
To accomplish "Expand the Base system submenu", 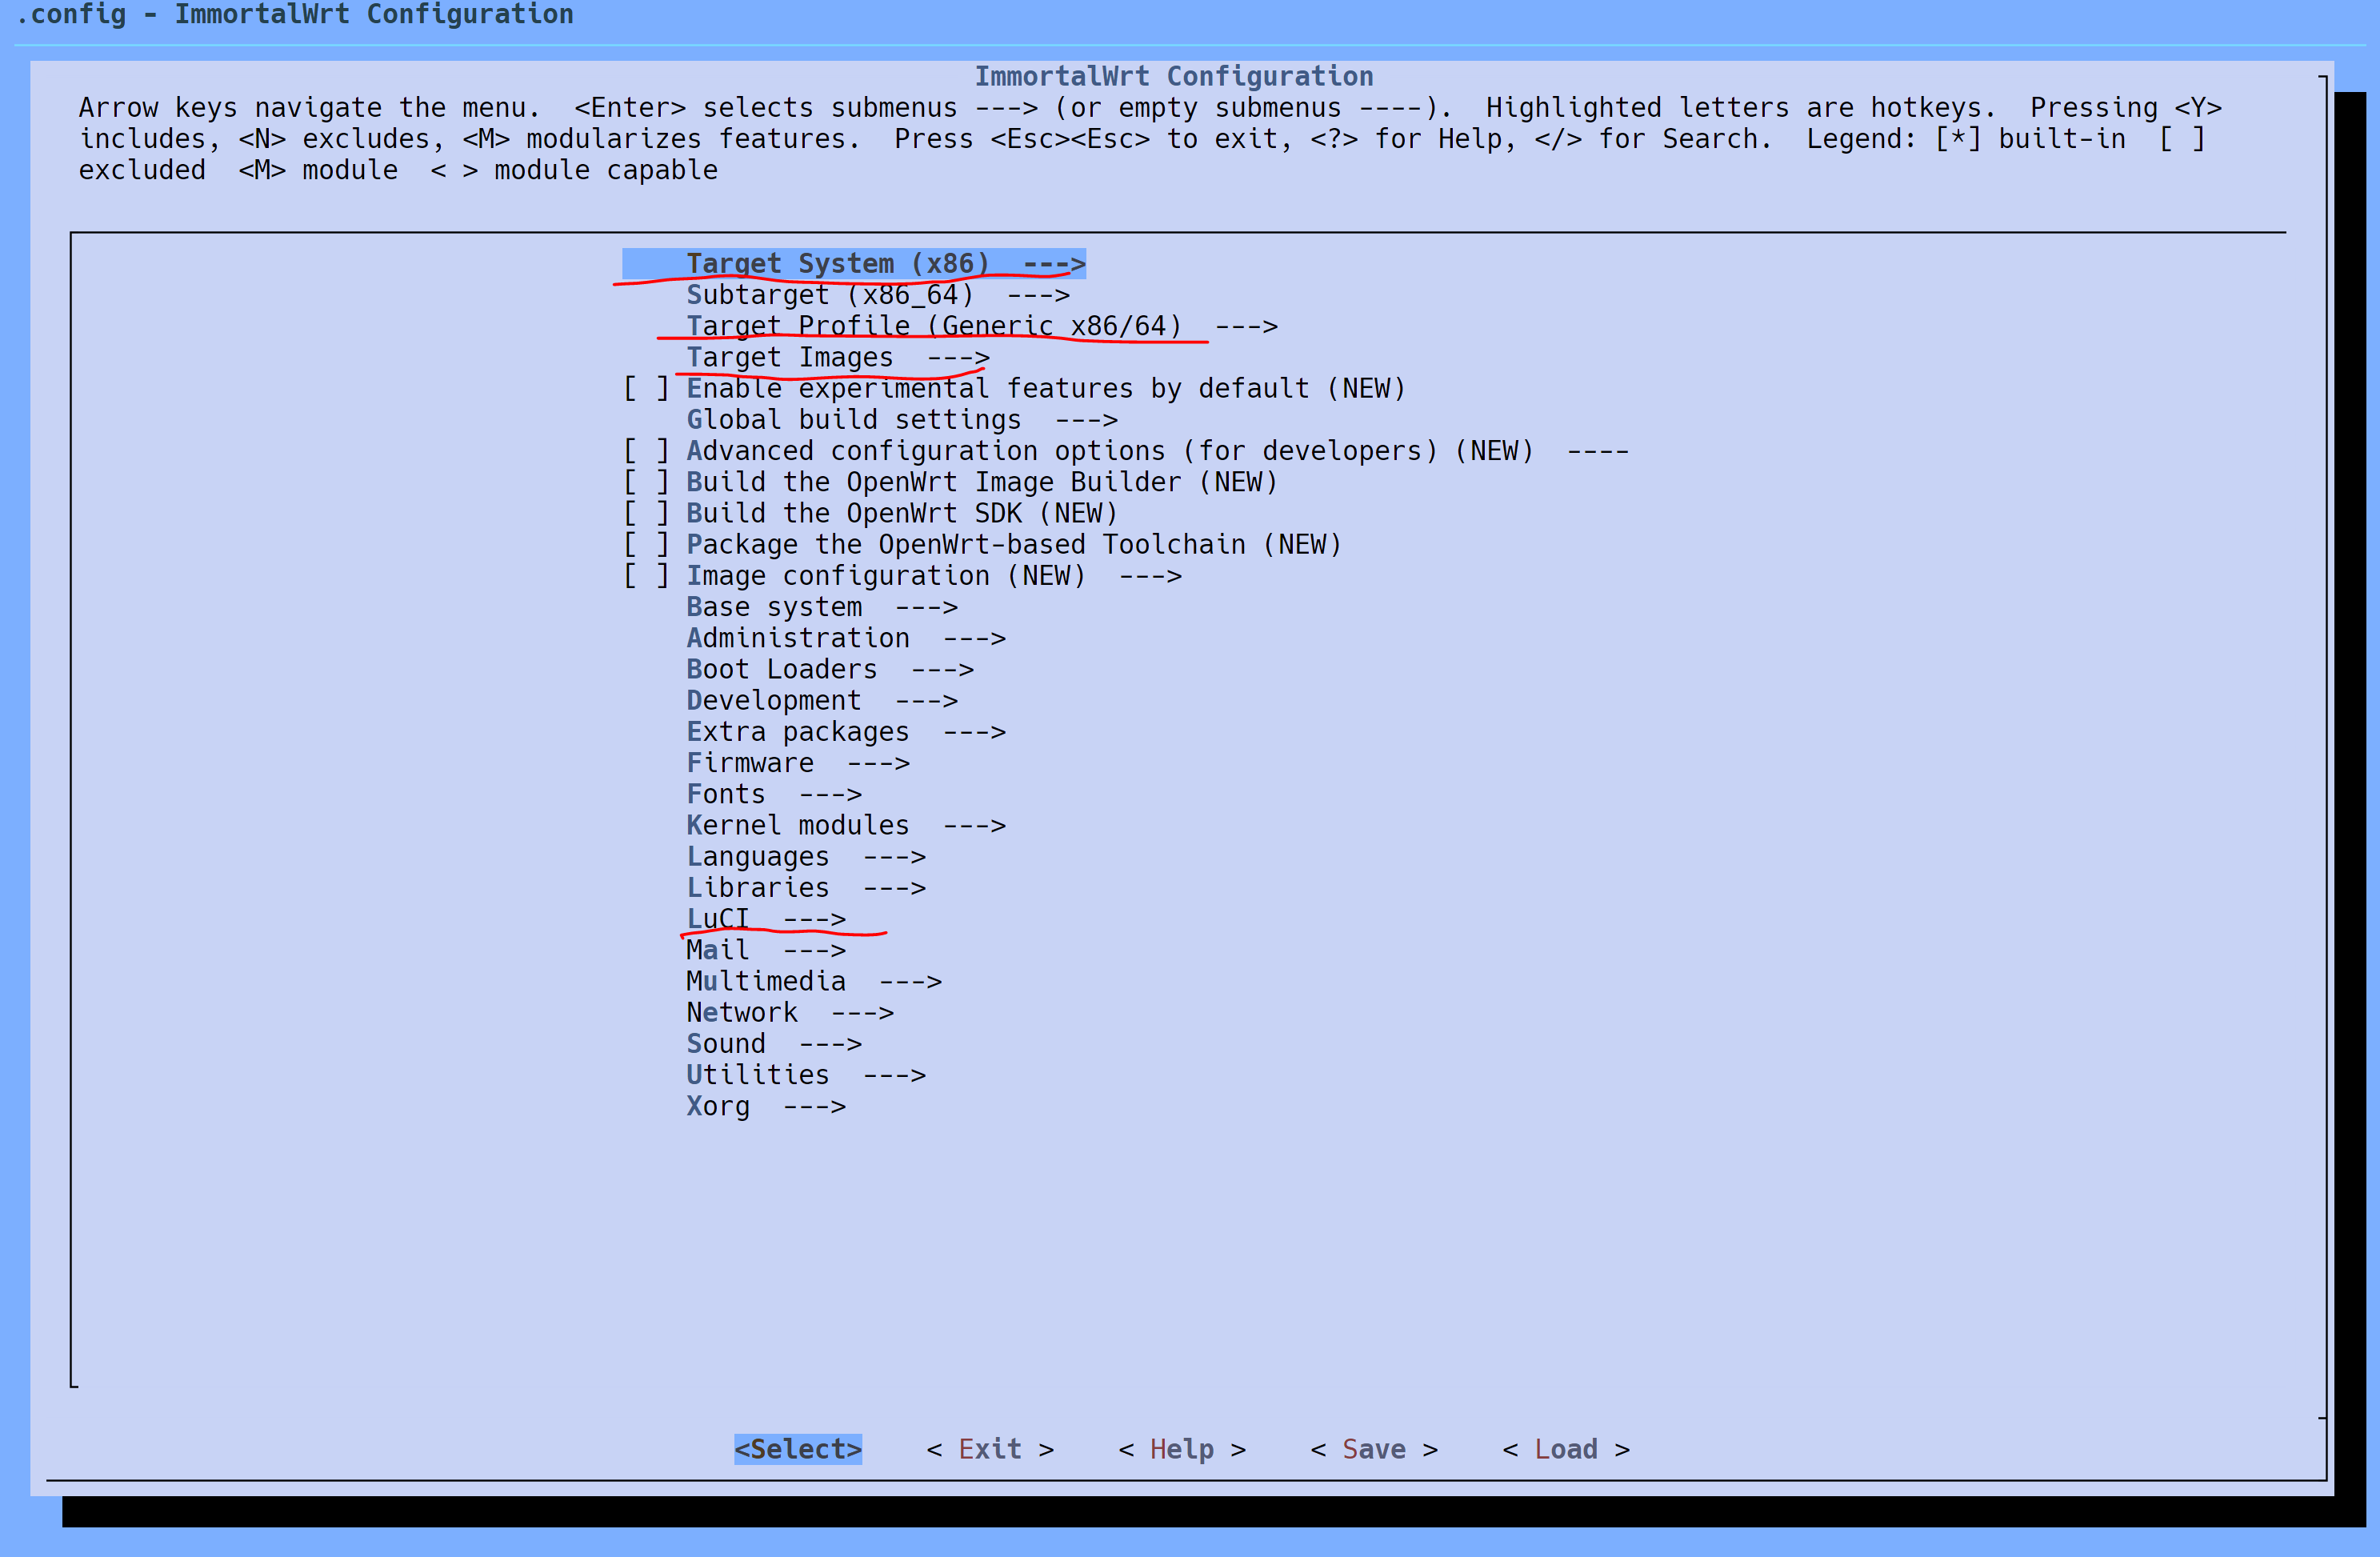I will point(822,607).
